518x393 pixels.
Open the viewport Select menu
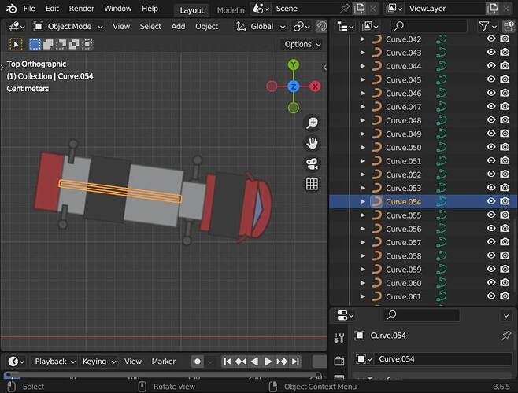click(150, 27)
